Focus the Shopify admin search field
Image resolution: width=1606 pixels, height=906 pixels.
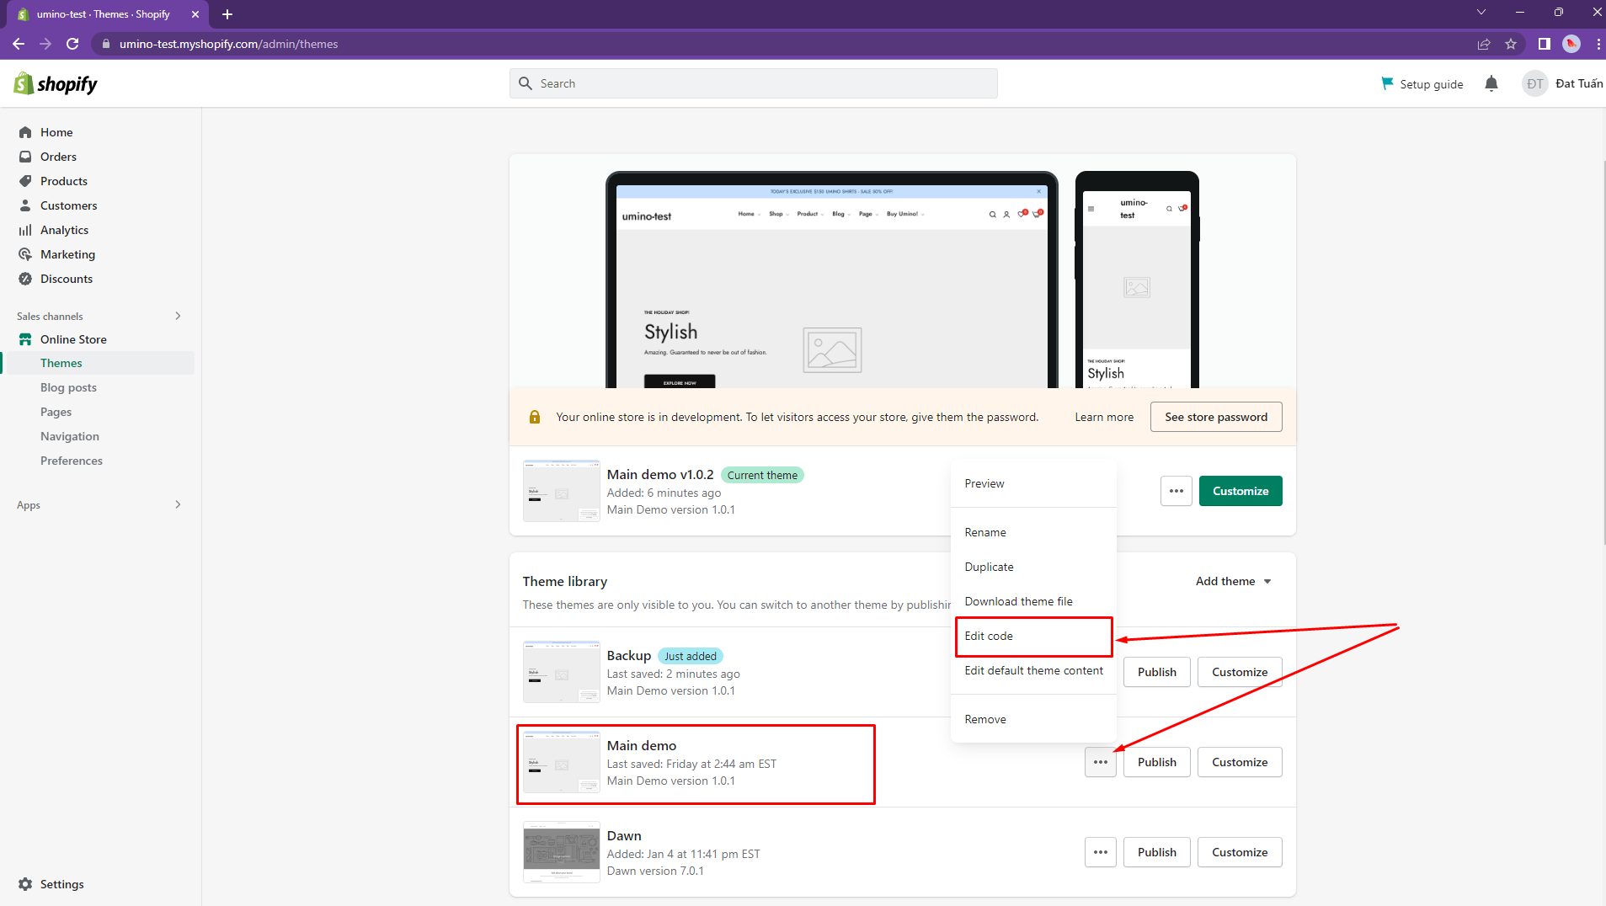pos(754,83)
